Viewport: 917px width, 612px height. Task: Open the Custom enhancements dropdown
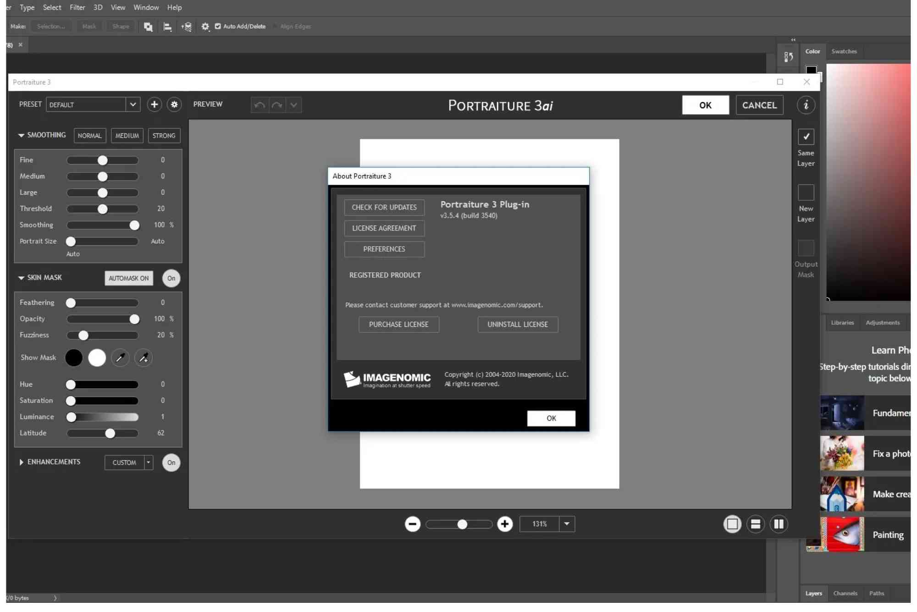(x=148, y=463)
